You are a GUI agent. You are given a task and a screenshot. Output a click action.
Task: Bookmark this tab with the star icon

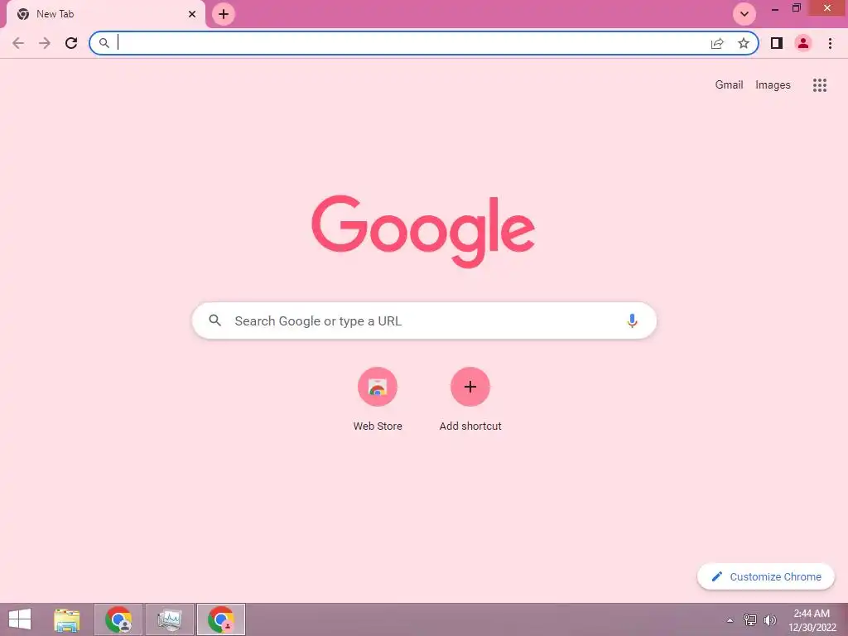744,43
